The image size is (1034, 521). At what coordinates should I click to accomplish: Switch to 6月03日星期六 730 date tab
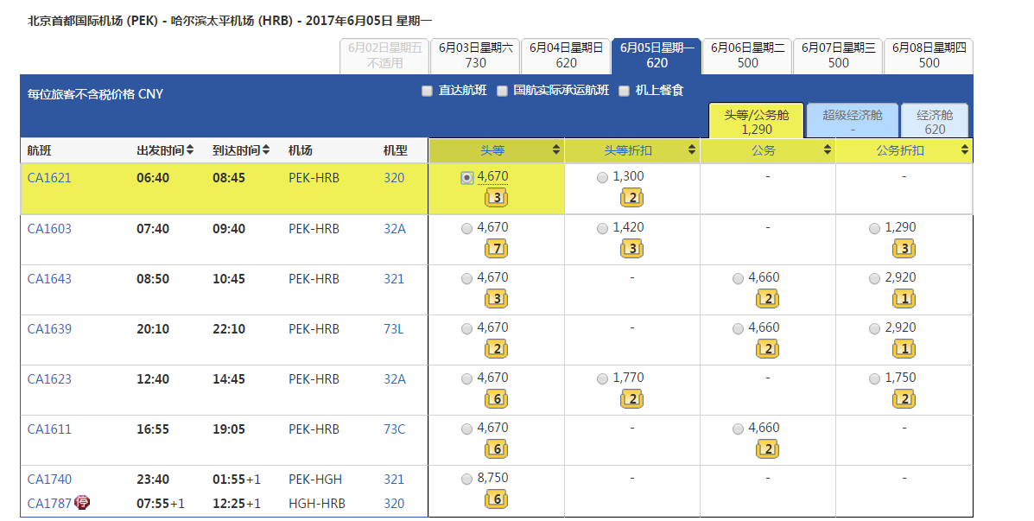coord(475,56)
